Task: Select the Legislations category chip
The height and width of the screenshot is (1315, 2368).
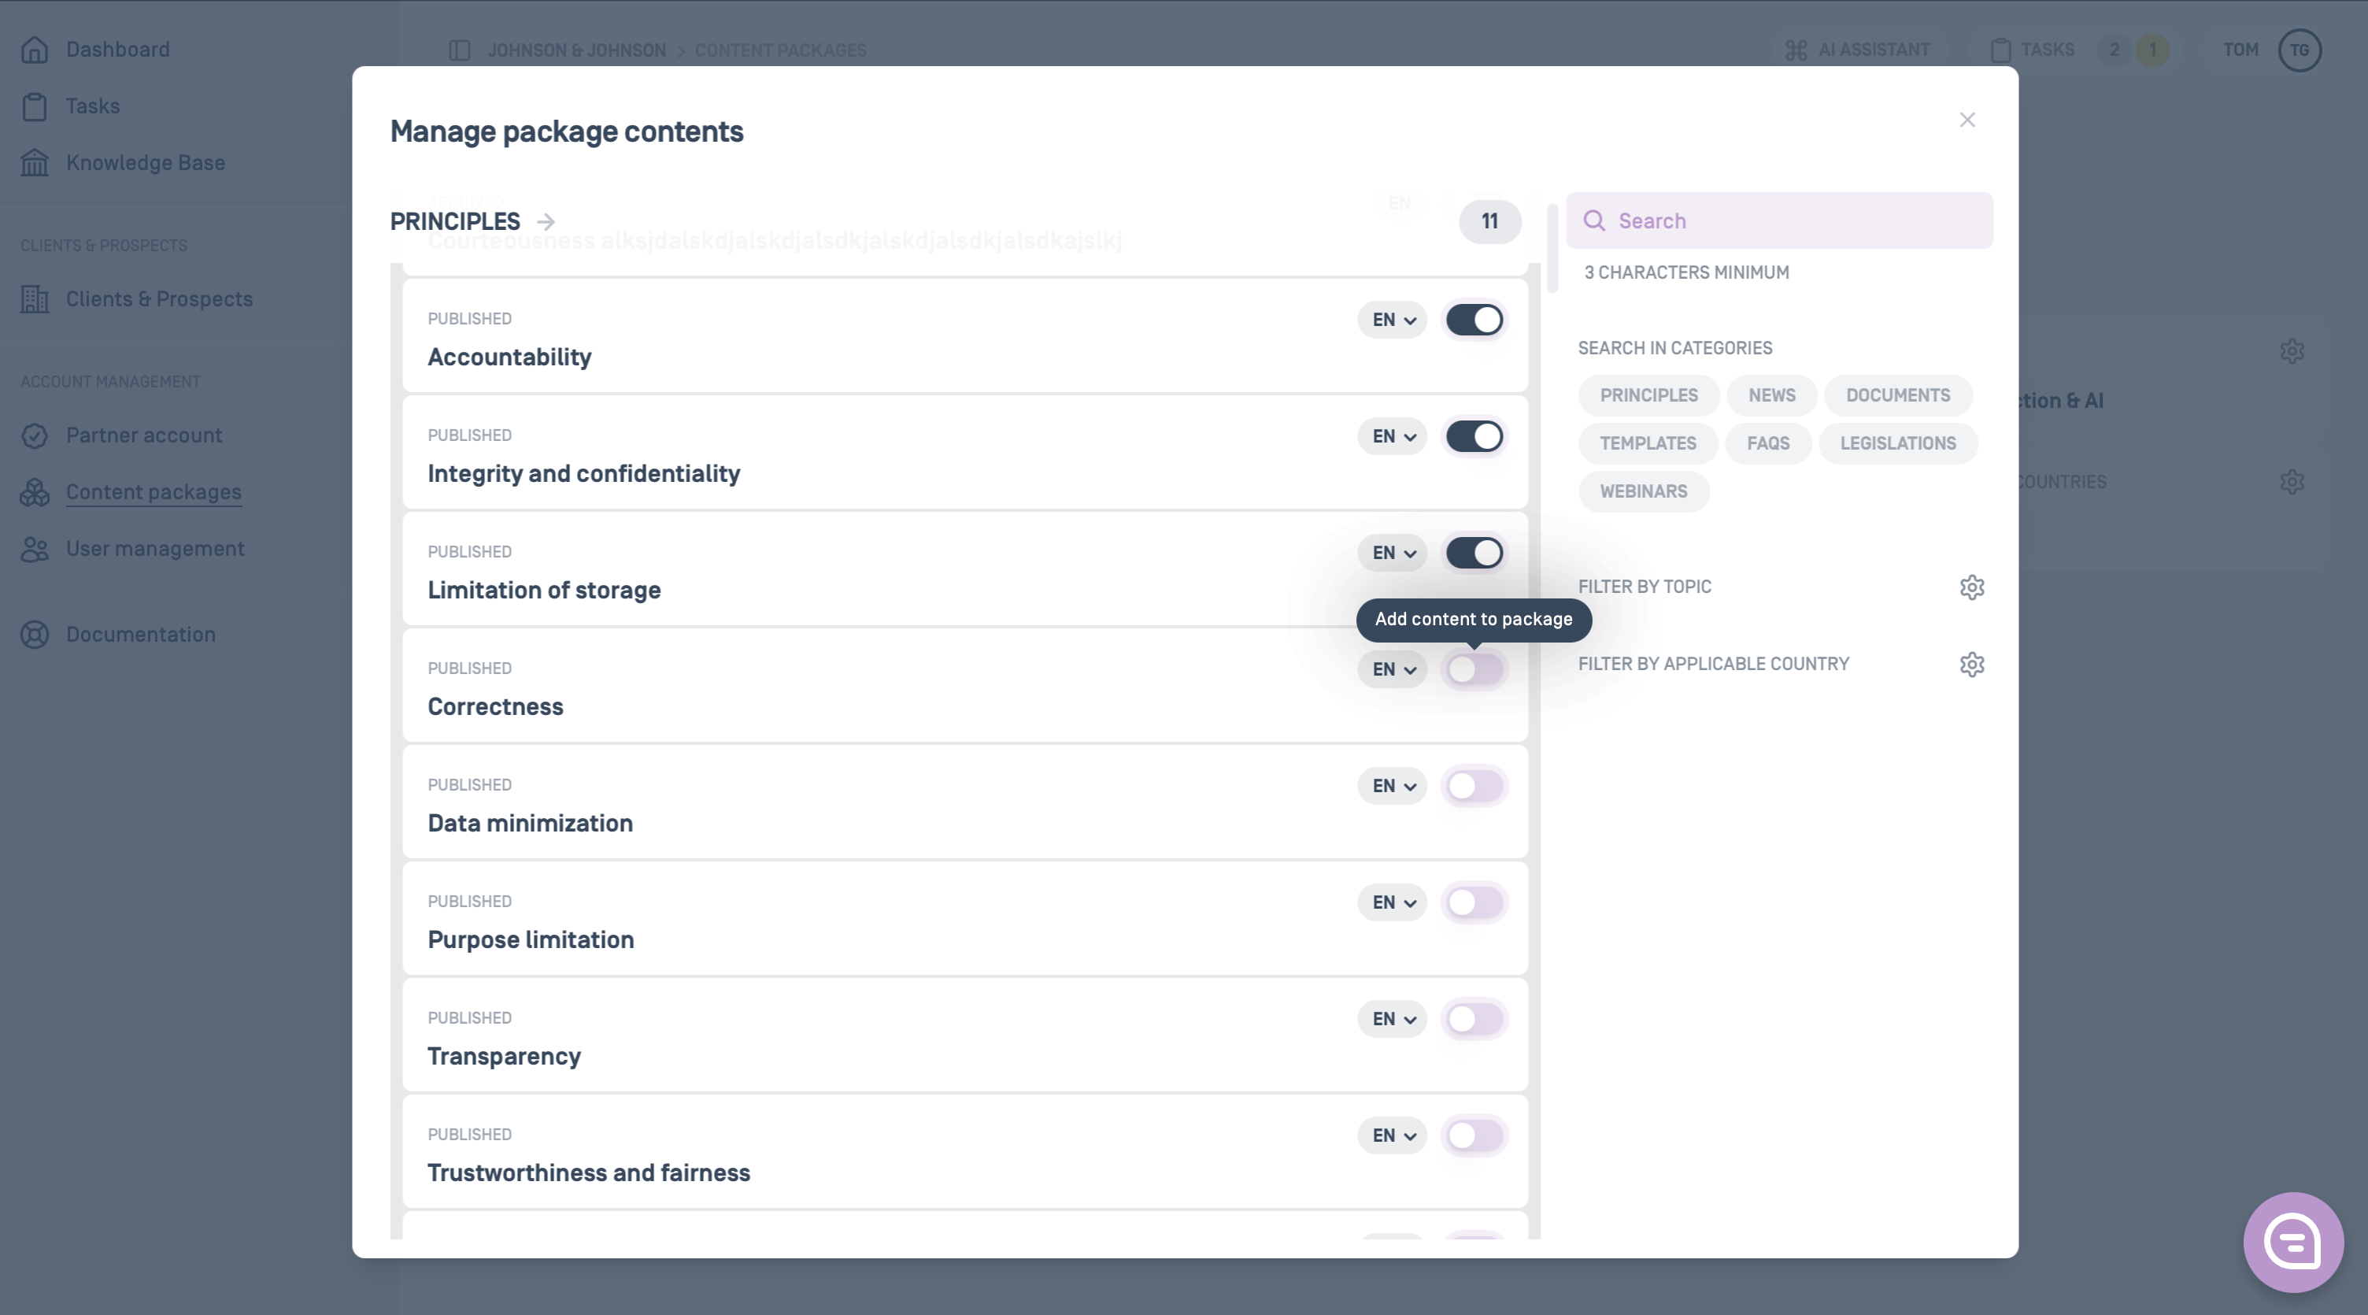Action: 1897,443
